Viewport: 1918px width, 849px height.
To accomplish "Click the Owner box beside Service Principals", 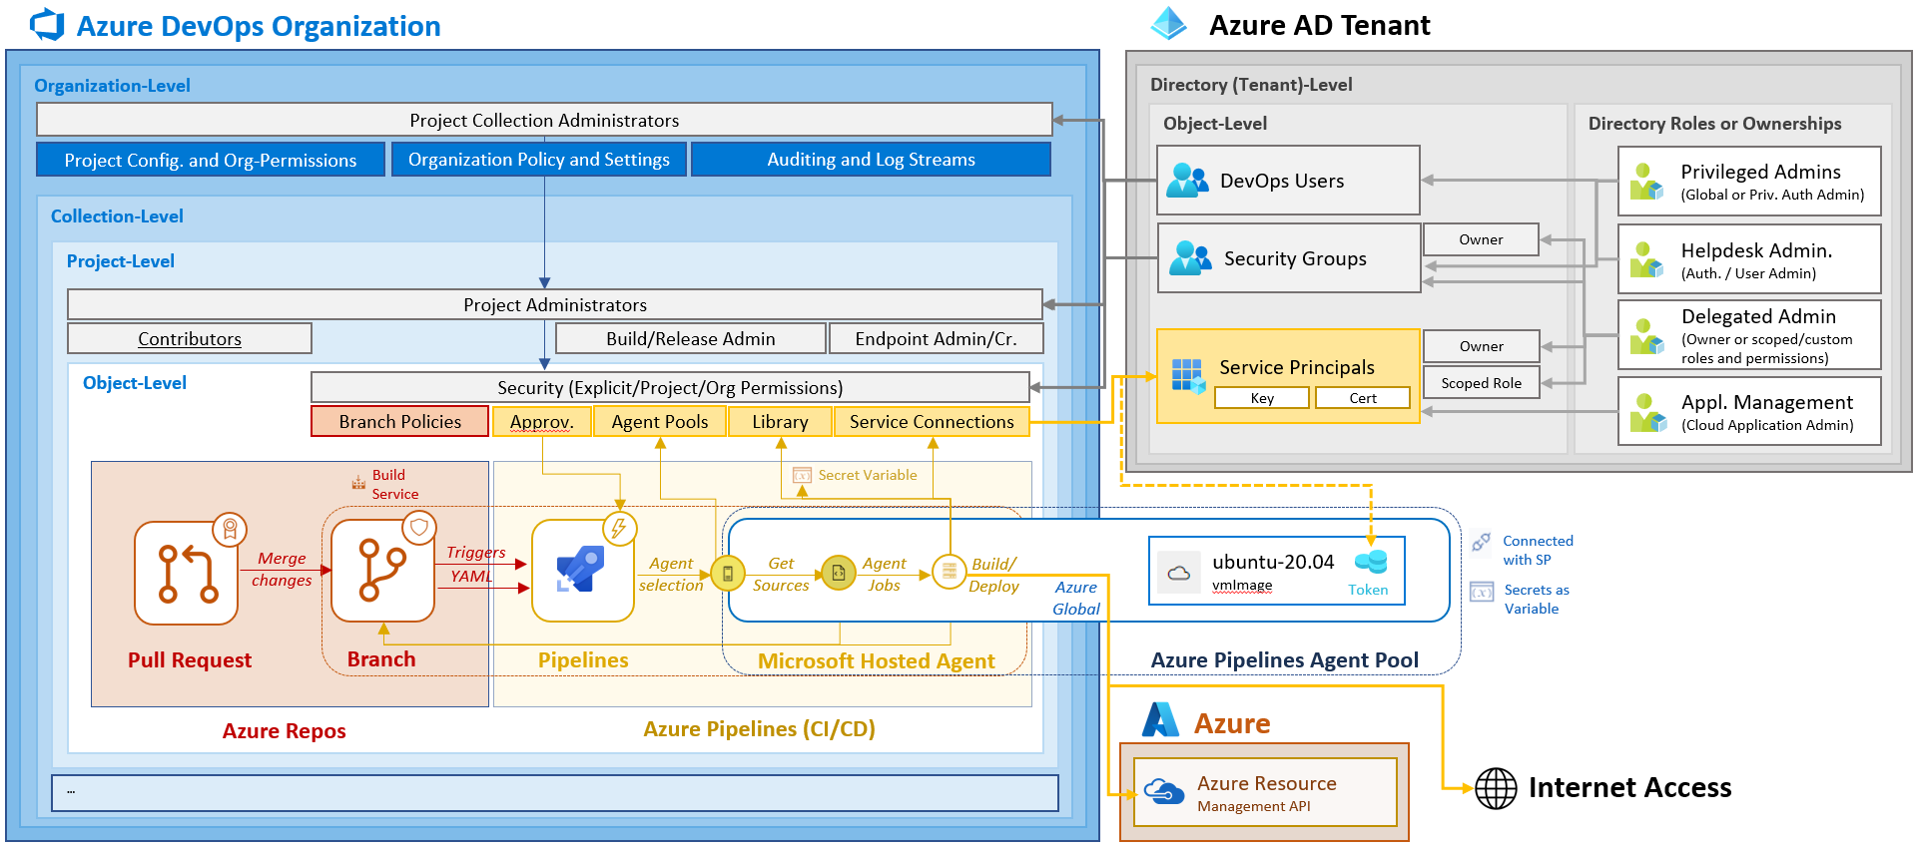I will [x=1481, y=346].
